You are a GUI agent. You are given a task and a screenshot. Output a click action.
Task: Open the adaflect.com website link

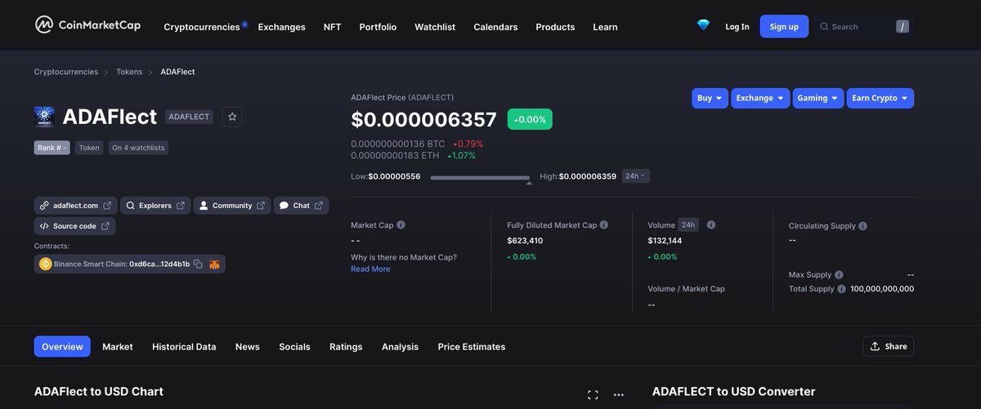pyautogui.click(x=75, y=206)
